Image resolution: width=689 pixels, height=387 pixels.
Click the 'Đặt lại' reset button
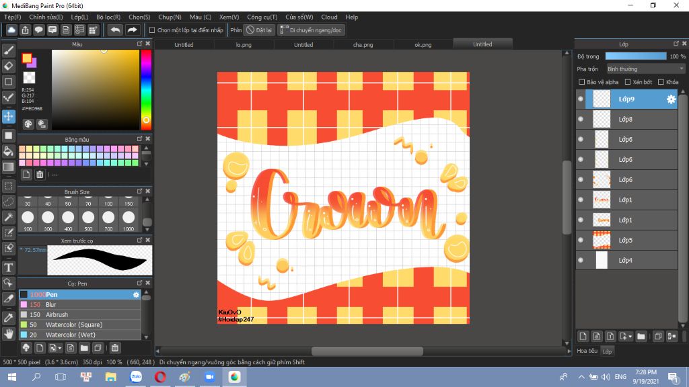coord(259,30)
